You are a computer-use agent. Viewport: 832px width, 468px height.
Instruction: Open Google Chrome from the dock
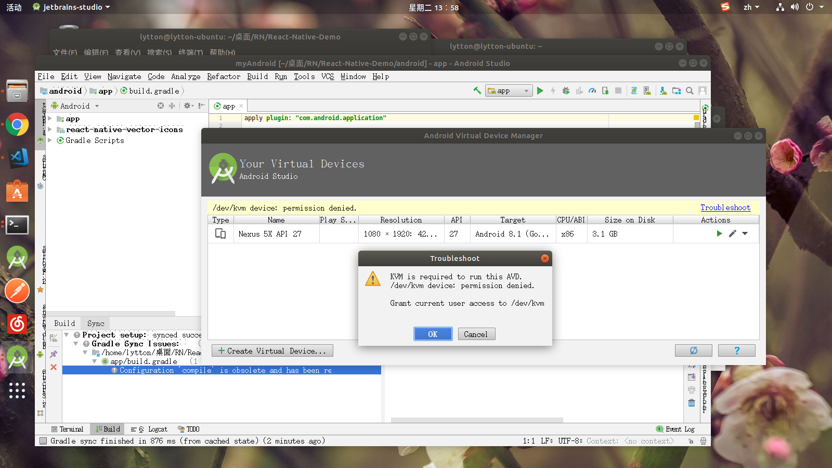[x=17, y=125]
